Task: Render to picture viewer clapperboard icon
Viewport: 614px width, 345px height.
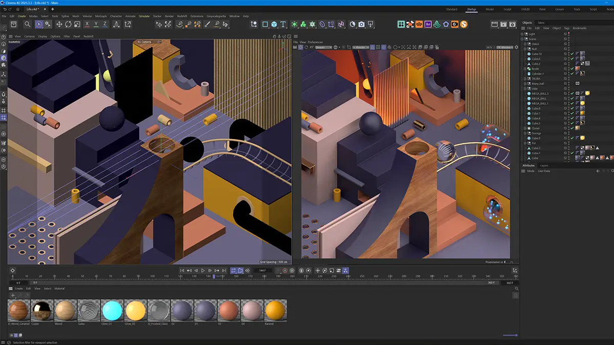Action: pos(504,24)
